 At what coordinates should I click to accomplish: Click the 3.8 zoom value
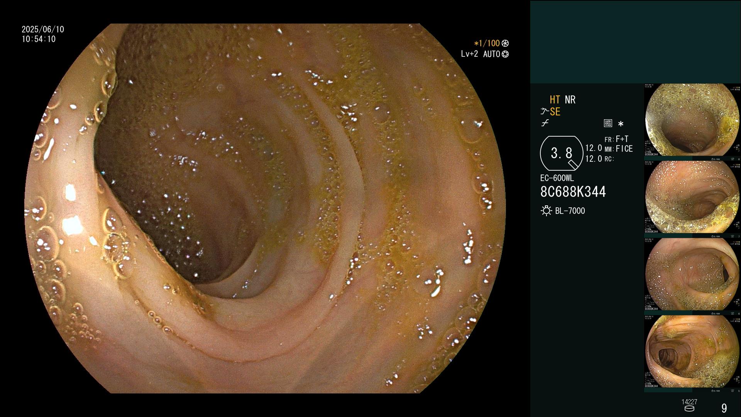pos(562,153)
